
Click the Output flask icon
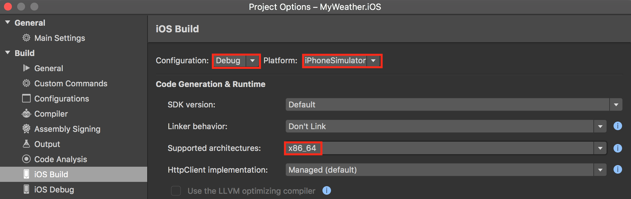pos(26,144)
